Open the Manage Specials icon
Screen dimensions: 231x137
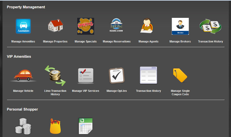(86, 26)
